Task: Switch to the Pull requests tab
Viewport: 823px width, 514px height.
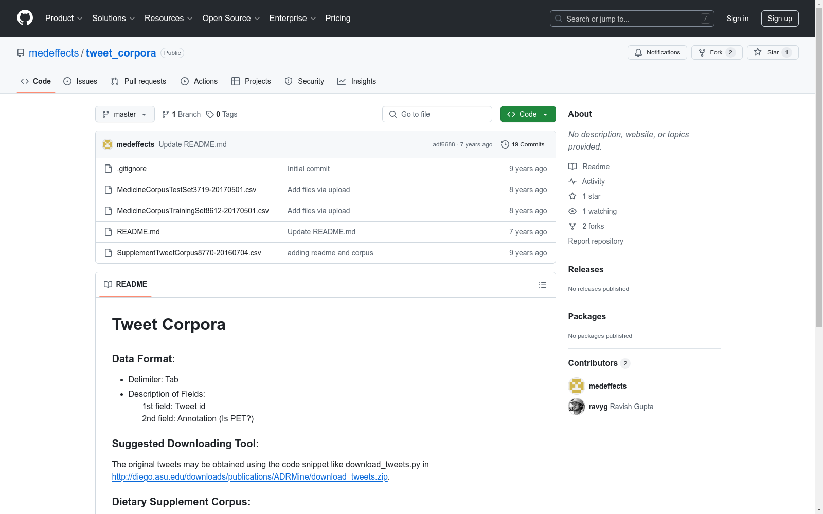Action: coord(138,81)
